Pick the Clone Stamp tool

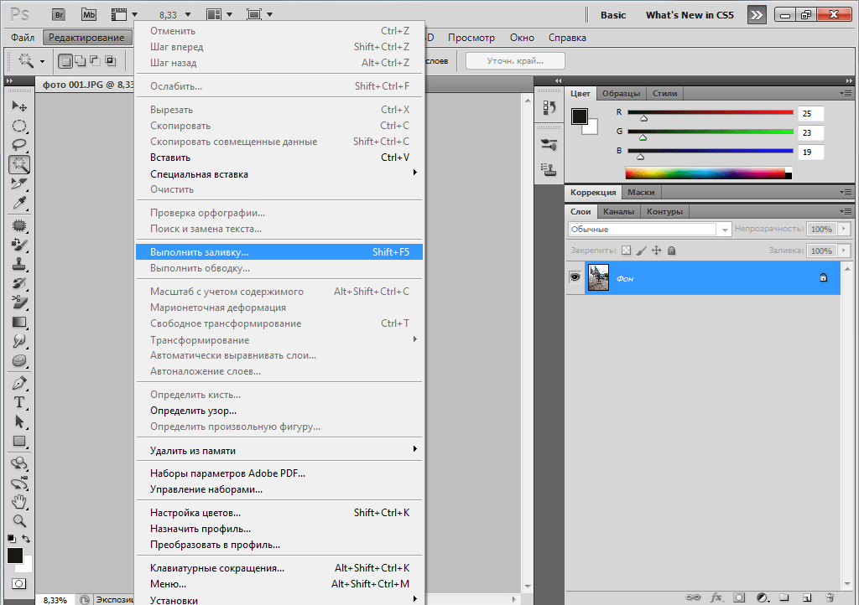(19, 263)
